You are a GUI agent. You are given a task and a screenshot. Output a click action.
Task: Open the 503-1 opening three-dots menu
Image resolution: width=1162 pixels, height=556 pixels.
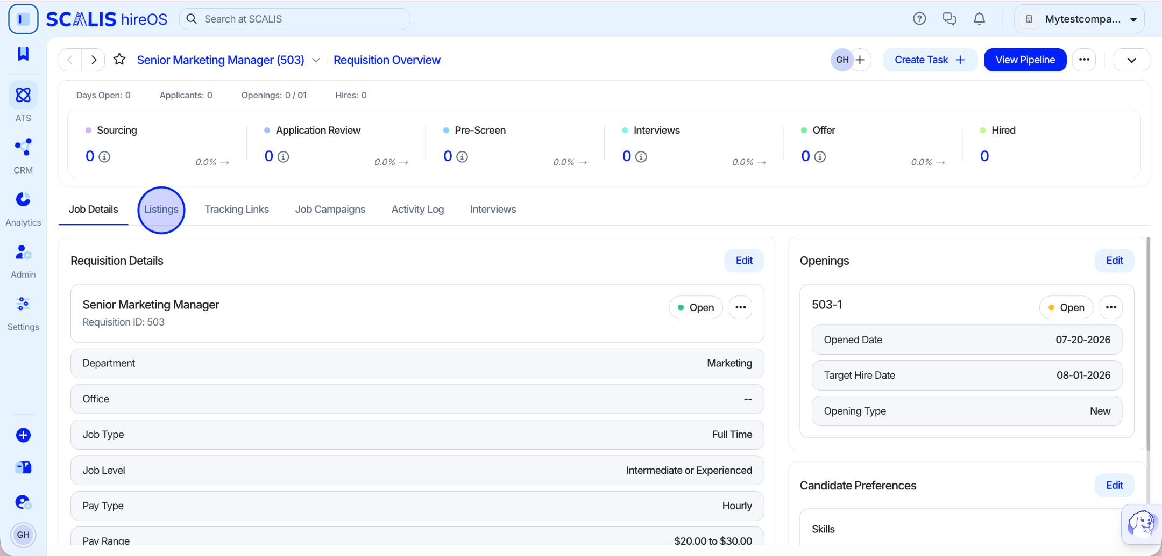point(1111,307)
